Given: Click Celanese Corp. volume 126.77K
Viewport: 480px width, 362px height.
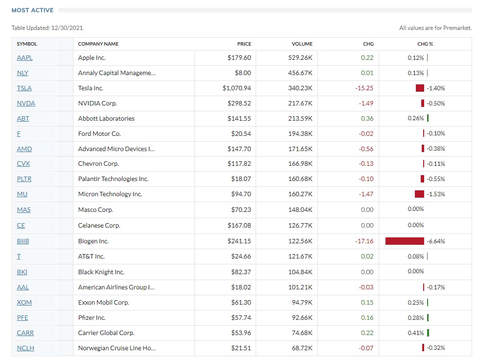Looking at the screenshot, I should (300, 226).
